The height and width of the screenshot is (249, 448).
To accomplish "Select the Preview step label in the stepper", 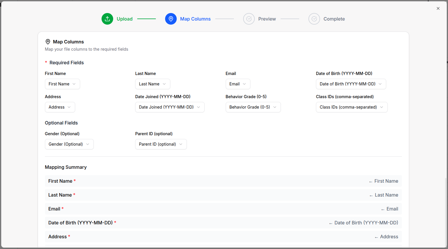I will pos(267,19).
